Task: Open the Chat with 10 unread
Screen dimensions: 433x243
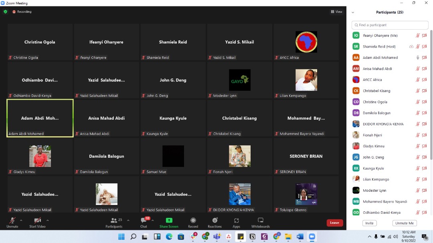Action: tap(144, 223)
